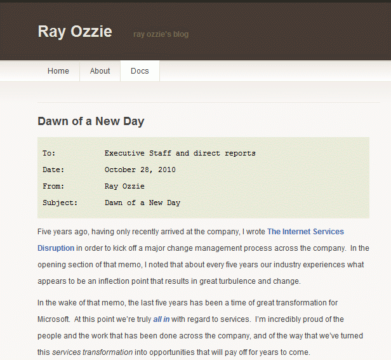Screen dimensions: 391x360
Task: Click the "Subject:" memo label
Action: pos(60,203)
